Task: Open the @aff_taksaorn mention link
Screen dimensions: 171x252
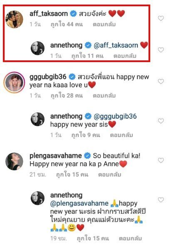Action: coord(116,45)
